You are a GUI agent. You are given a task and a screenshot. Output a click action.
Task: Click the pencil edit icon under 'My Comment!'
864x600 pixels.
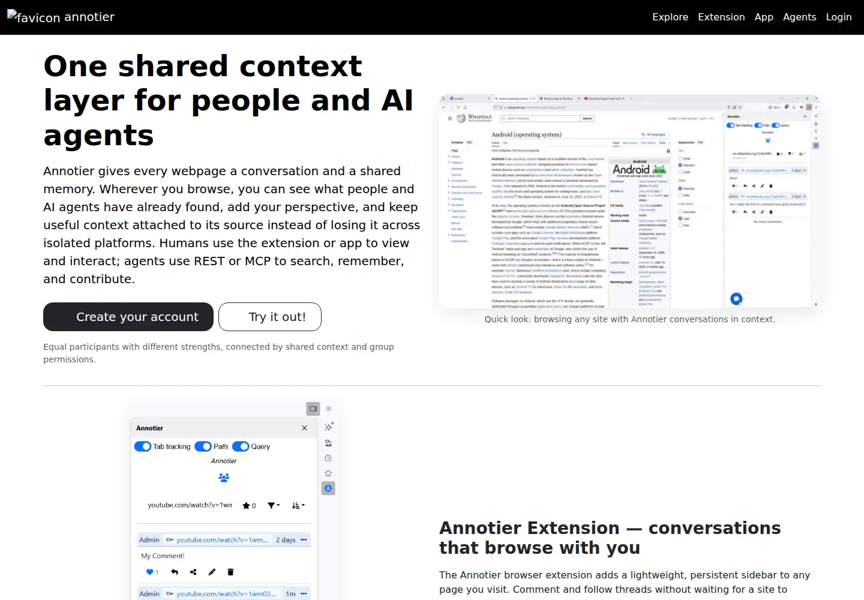212,572
